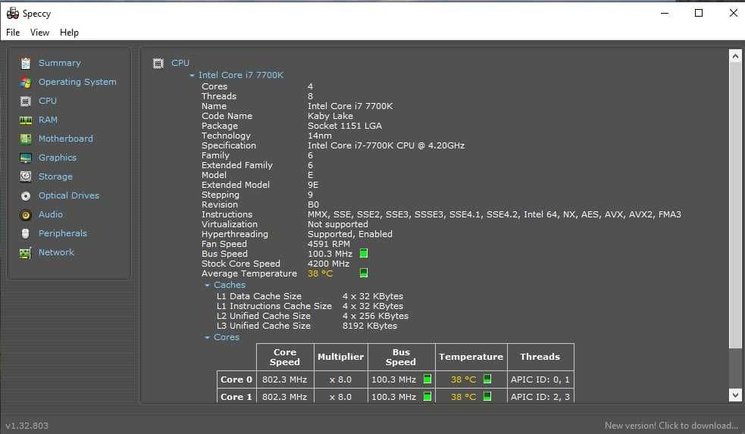Click the 'Multiplier' table column header
This screenshot has height=434, width=745.
click(x=340, y=357)
